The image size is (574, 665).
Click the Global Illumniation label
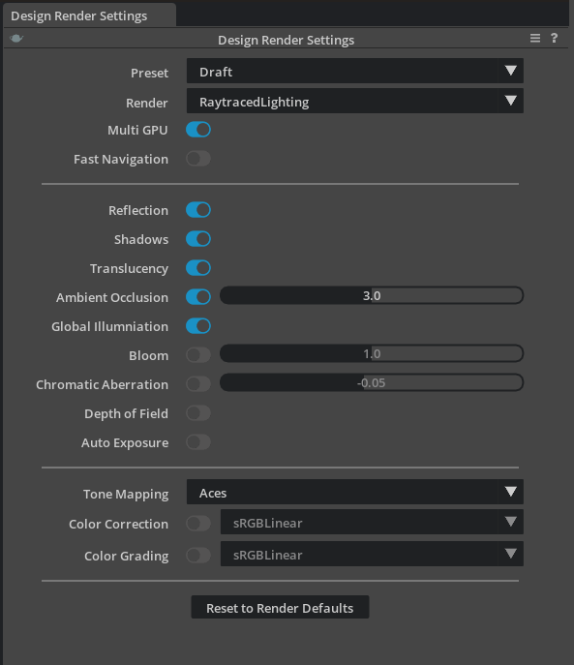(110, 326)
